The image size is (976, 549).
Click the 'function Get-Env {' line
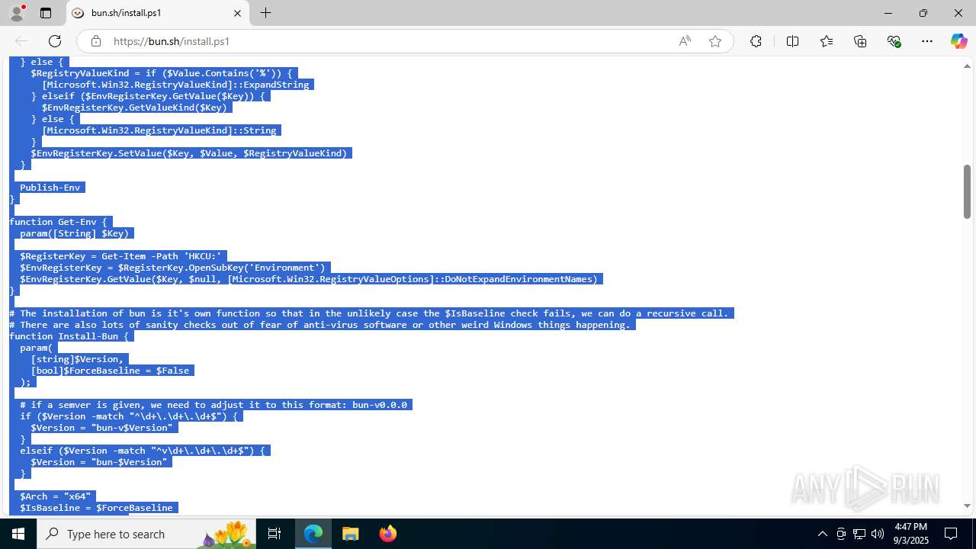tap(58, 222)
